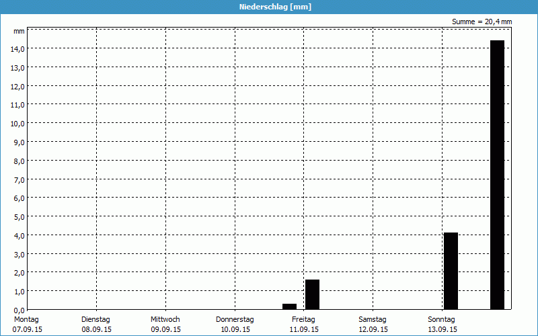538x336 pixels.
Task: Click the "Mittwoch" axis label
Action: point(165,319)
